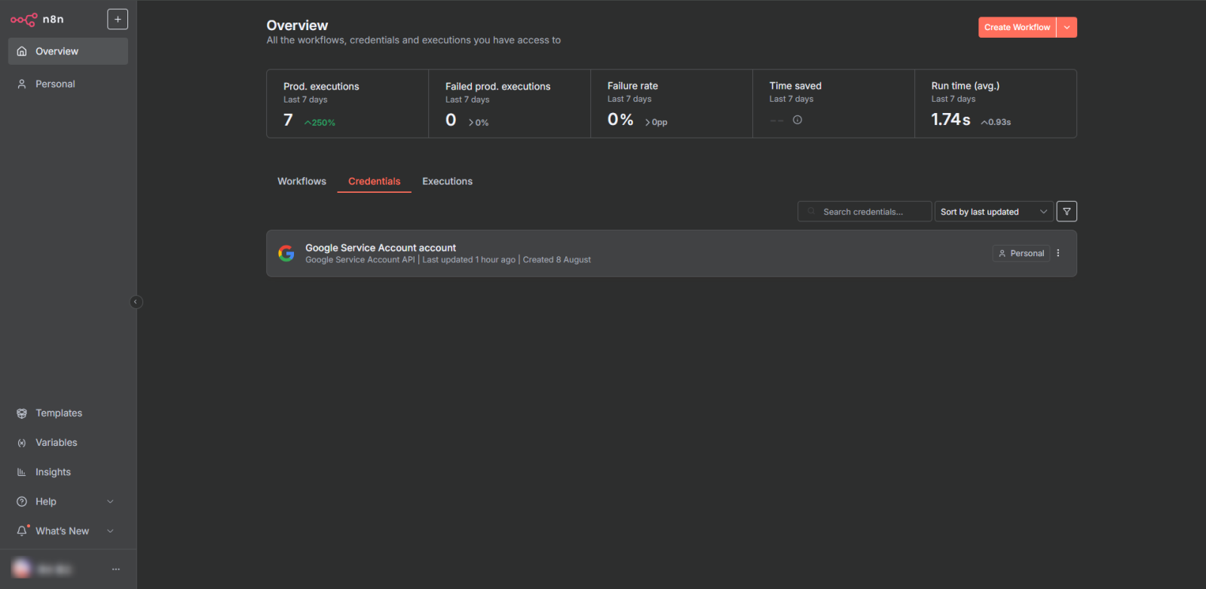The width and height of the screenshot is (1206, 589).
Task: Open the Sort by last updated dropdown
Action: point(993,212)
